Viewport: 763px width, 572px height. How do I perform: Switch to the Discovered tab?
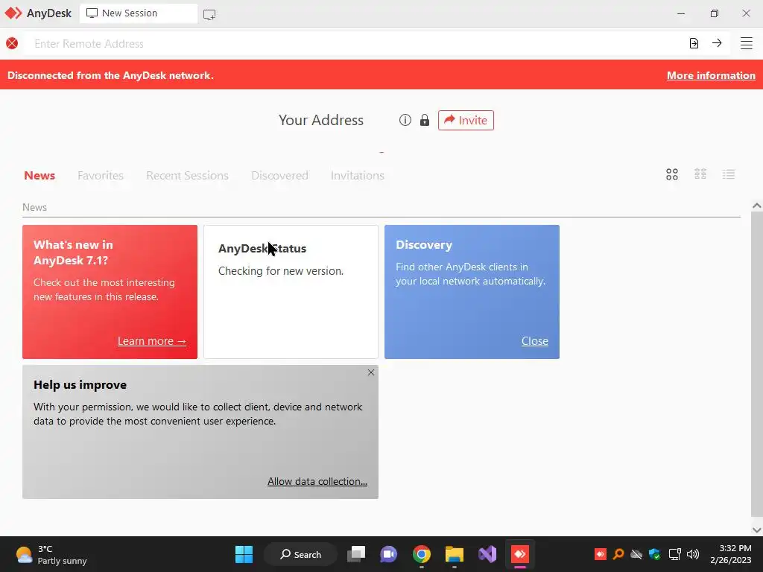tap(279, 175)
